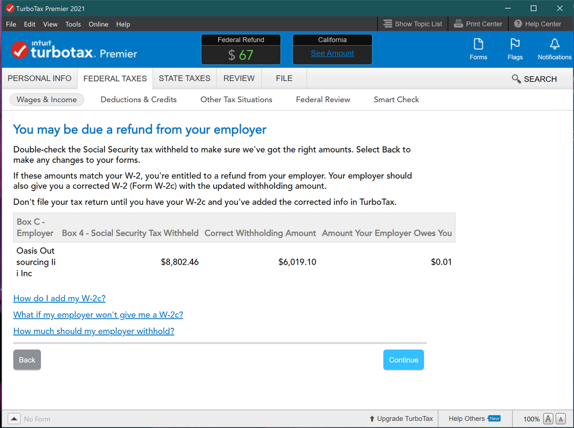574x428 pixels.
Task: Open the Tools menu
Action: pyautogui.click(x=73, y=24)
